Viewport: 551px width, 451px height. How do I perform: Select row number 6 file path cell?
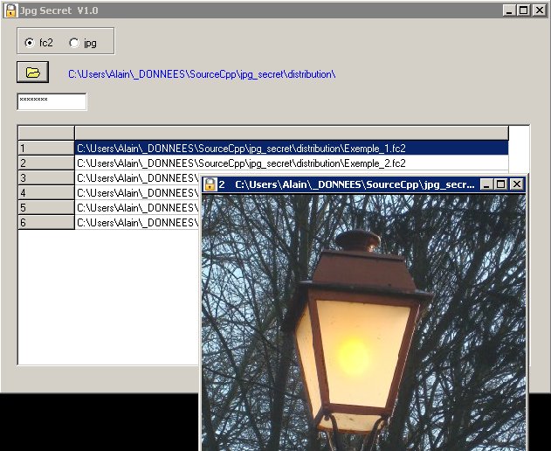click(138, 222)
